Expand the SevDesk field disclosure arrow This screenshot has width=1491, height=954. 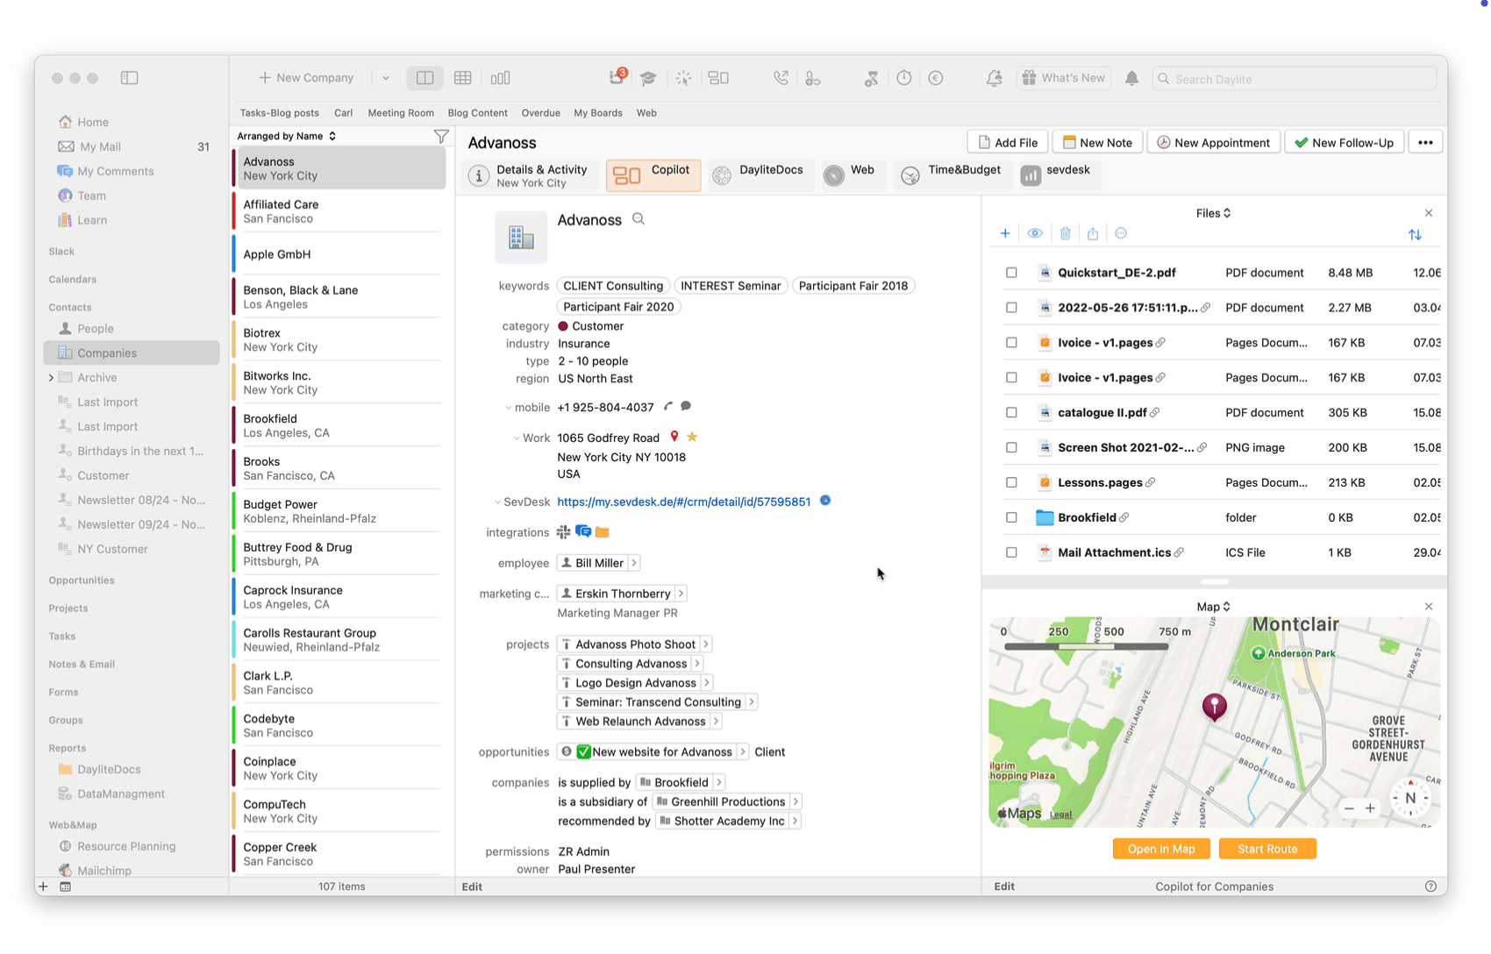click(x=497, y=502)
